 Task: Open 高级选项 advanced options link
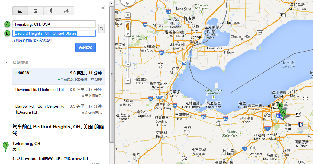(46, 40)
